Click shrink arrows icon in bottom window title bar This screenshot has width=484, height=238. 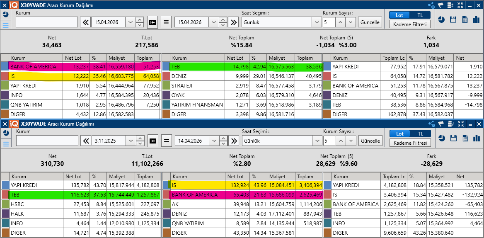pos(460,124)
